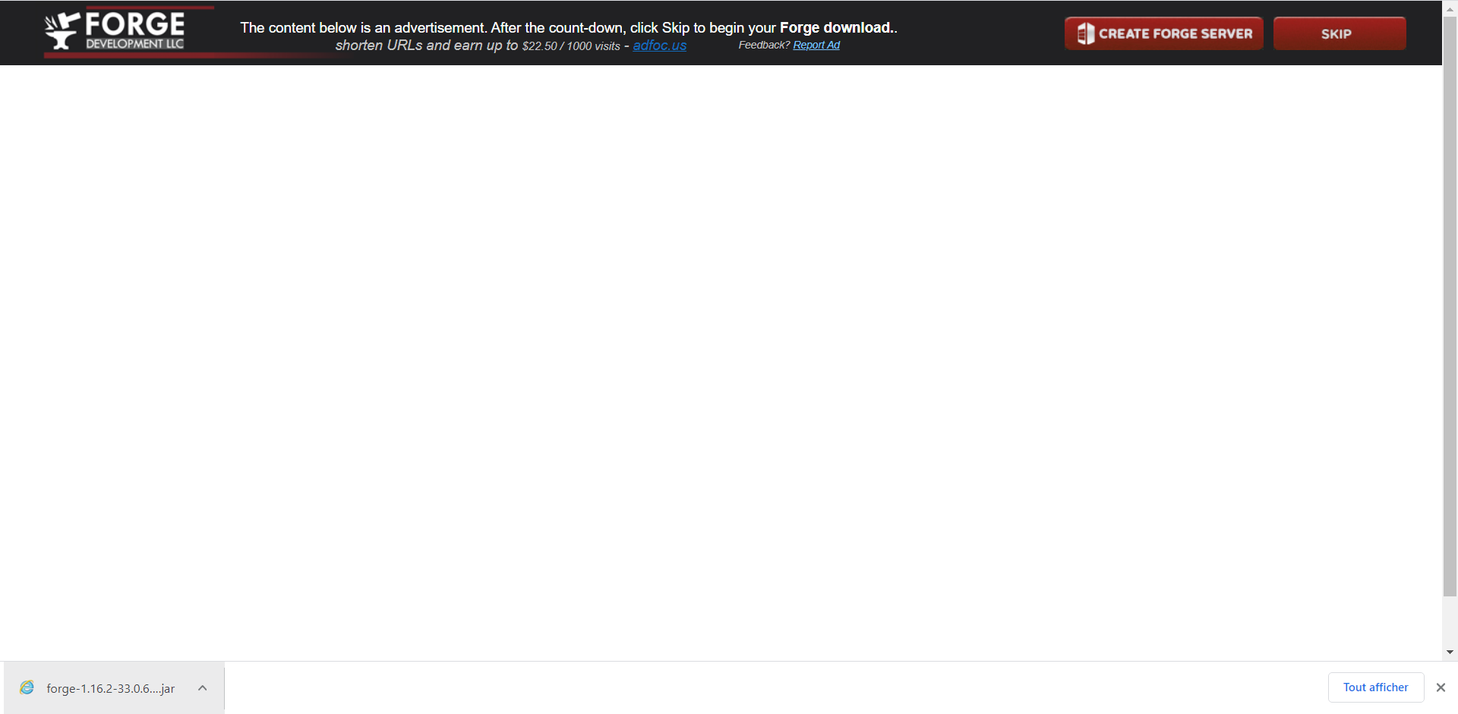
Task: Click the server icon in Create Forge Server
Action: (1086, 33)
